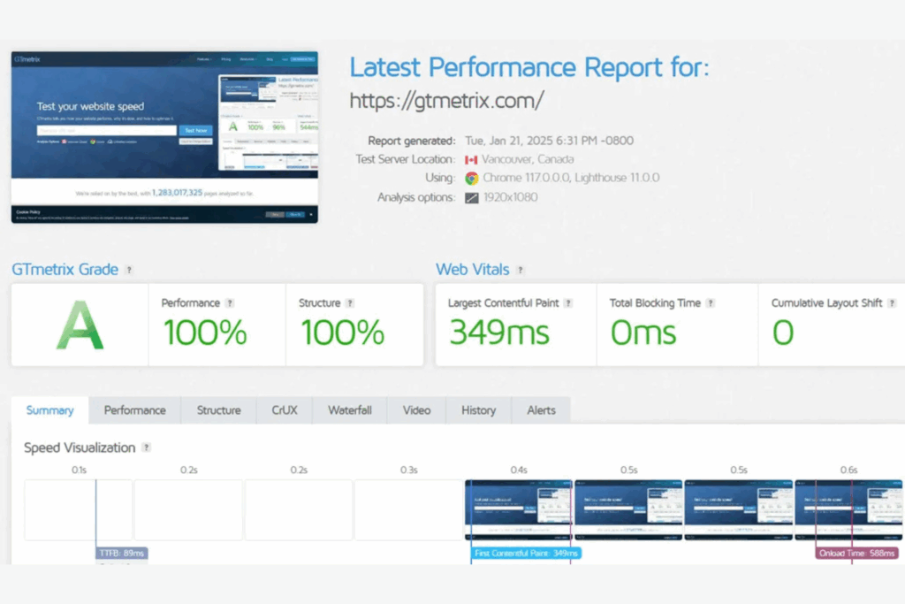The height and width of the screenshot is (604, 905).
Task: Click the Onload Time: 588ms marker
Action: coord(857,554)
